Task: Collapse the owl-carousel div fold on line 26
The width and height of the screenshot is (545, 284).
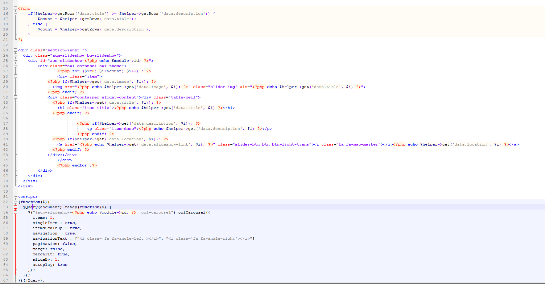Action: (15, 66)
